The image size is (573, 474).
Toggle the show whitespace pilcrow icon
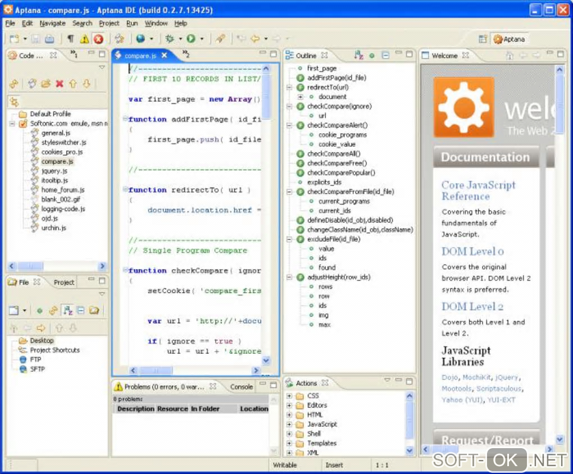click(70, 39)
